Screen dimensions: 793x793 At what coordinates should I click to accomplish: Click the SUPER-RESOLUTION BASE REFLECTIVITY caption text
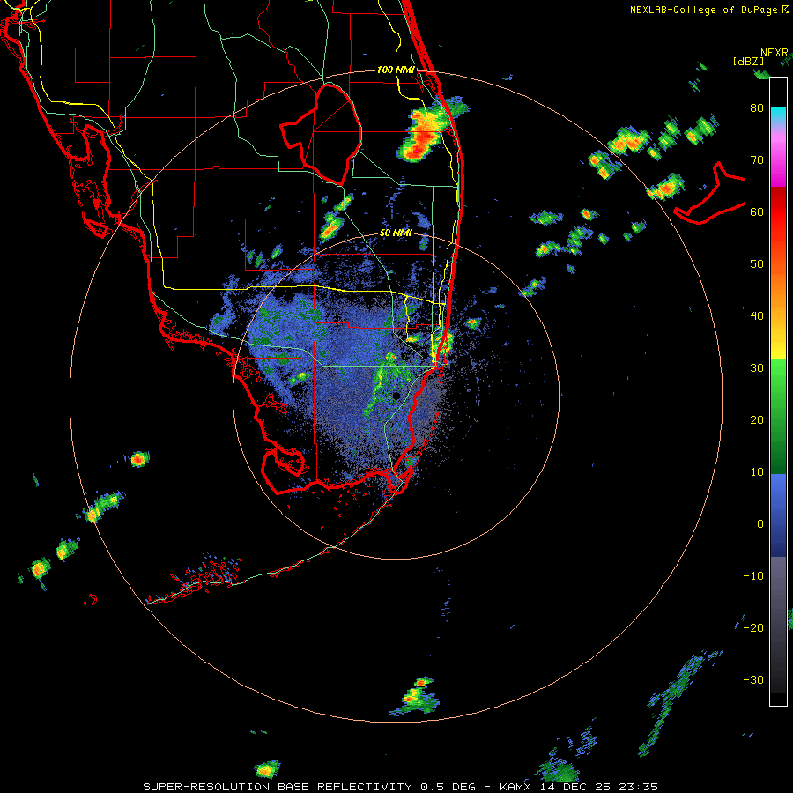[x=278, y=787]
